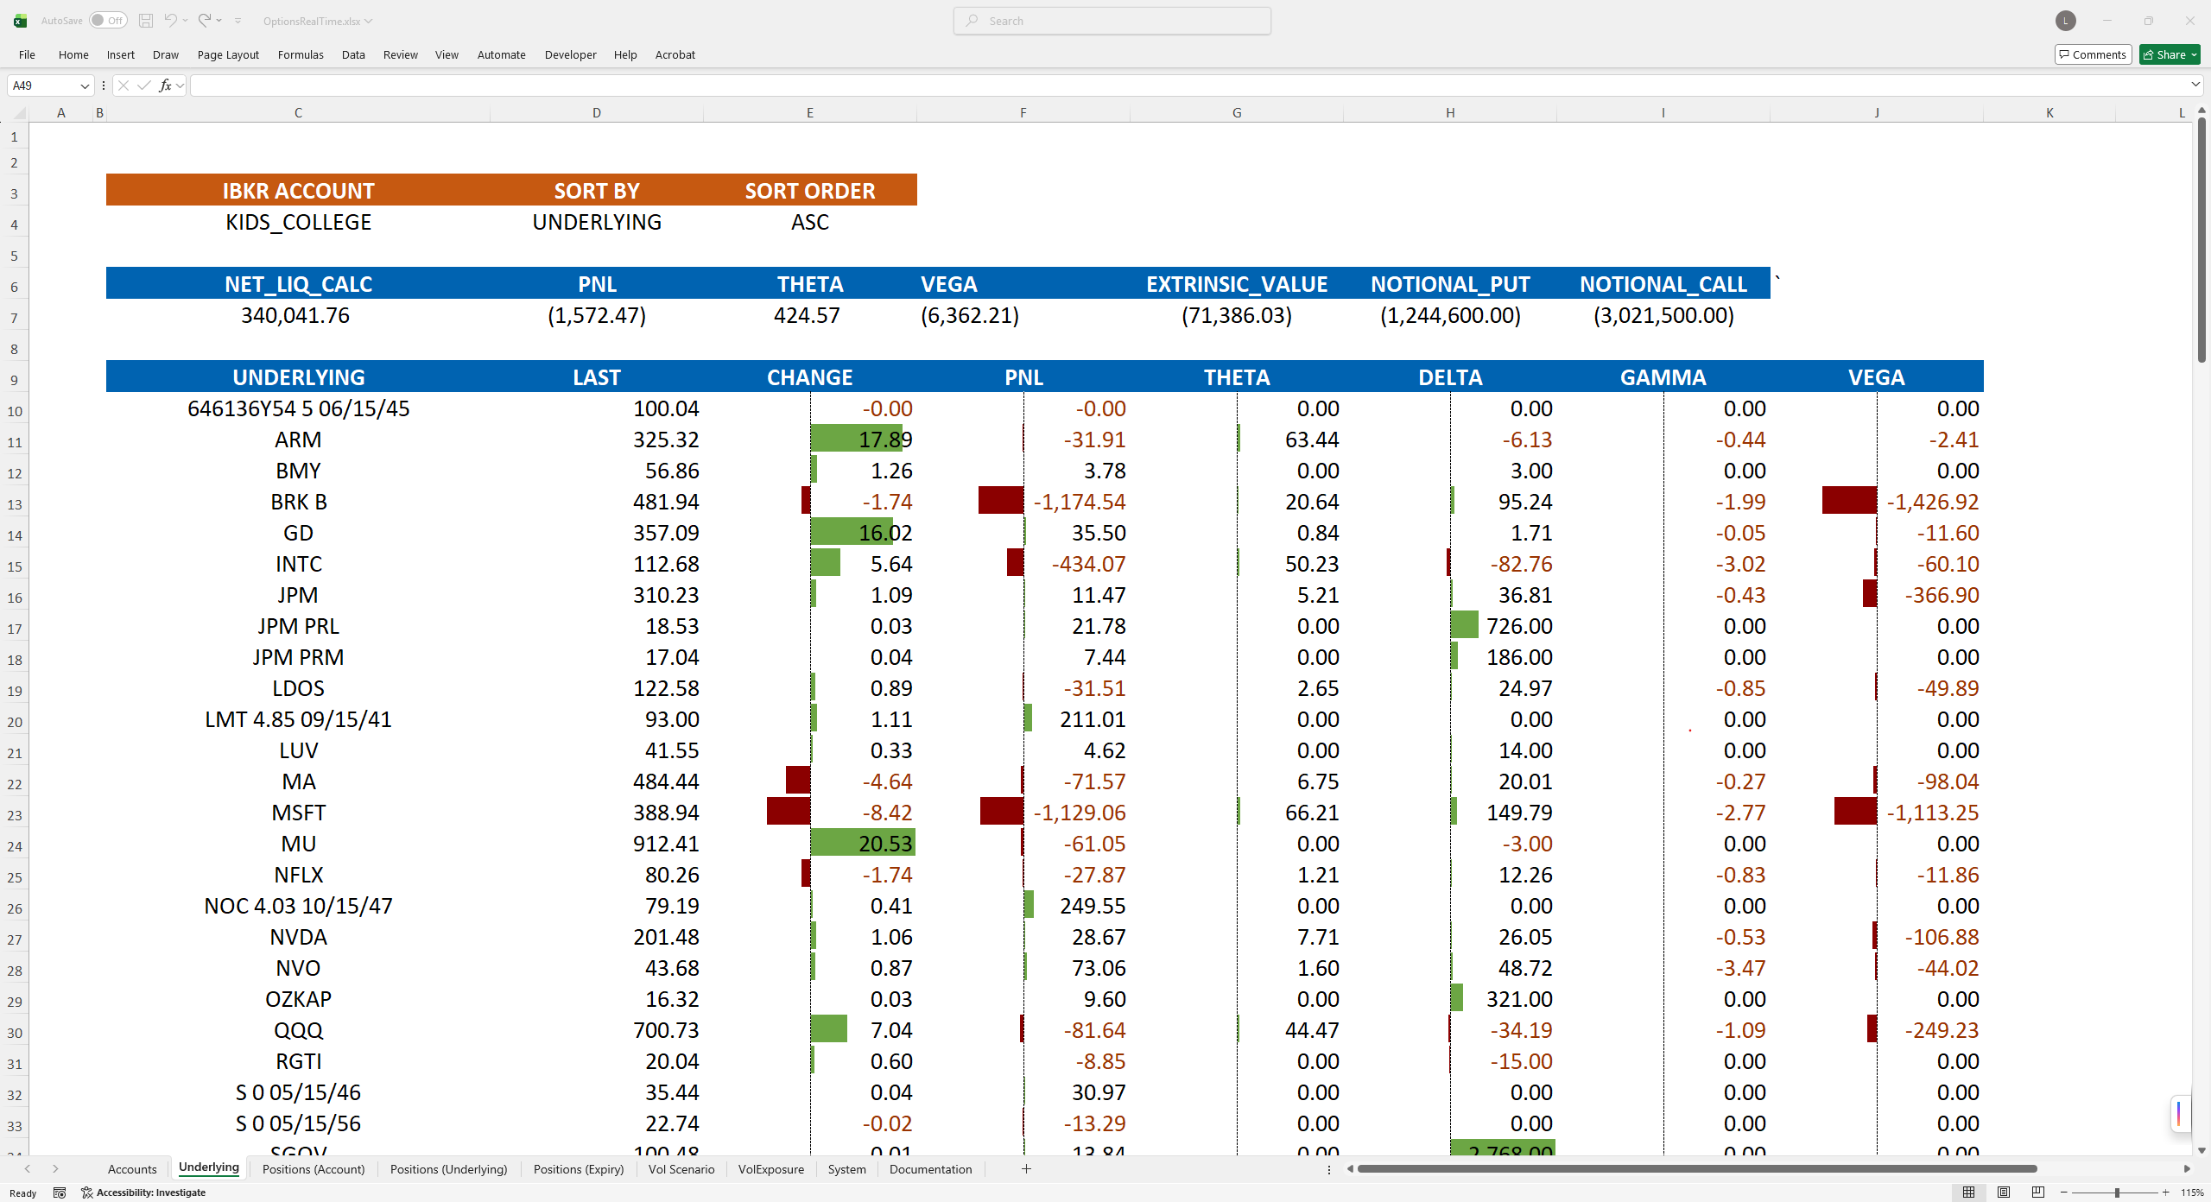The width and height of the screenshot is (2211, 1202).
Task: Click the vertical scrollbar thumb
Action: point(2202,240)
